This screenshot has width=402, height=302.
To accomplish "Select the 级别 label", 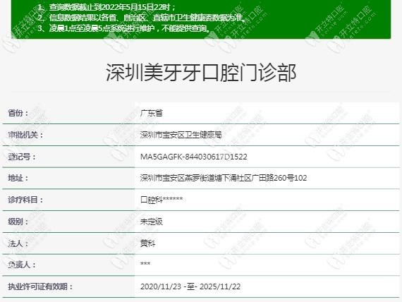I will [x=18, y=222].
